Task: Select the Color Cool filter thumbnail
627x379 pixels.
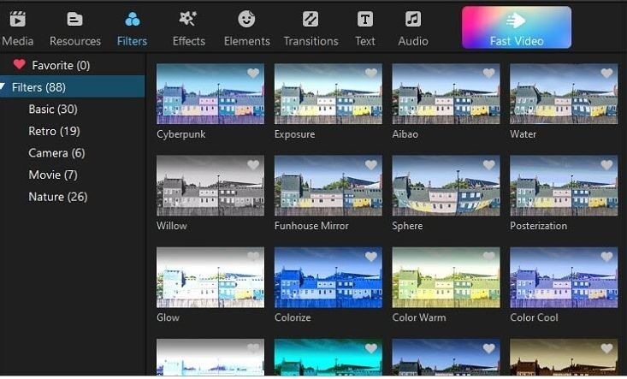Action: (x=564, y=277)
